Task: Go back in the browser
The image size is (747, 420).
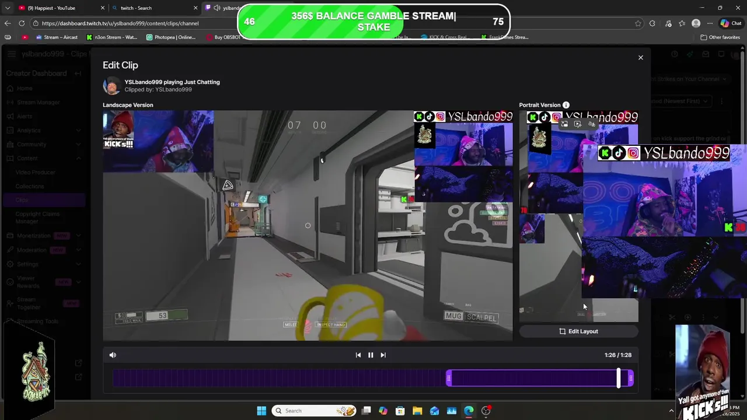Action: [7, 23]
